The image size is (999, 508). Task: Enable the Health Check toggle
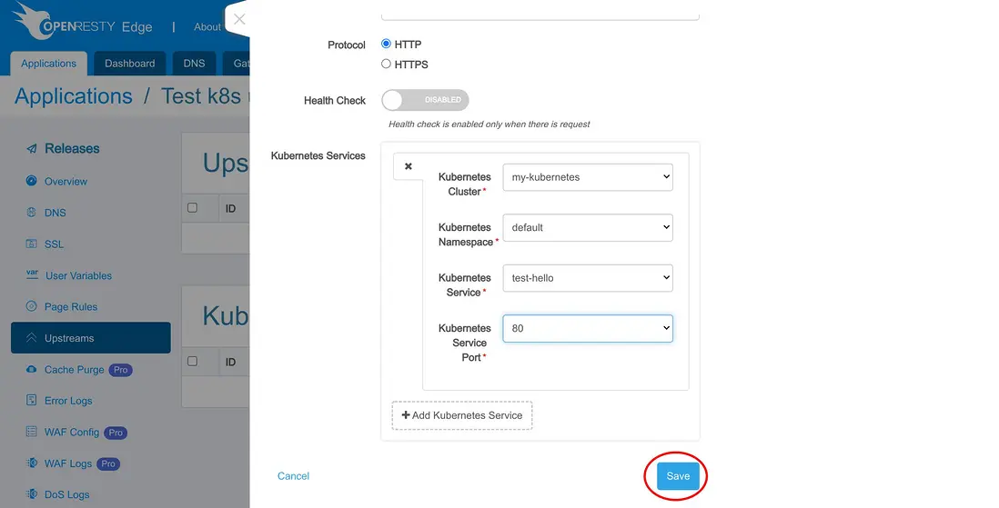pos(425,100)
